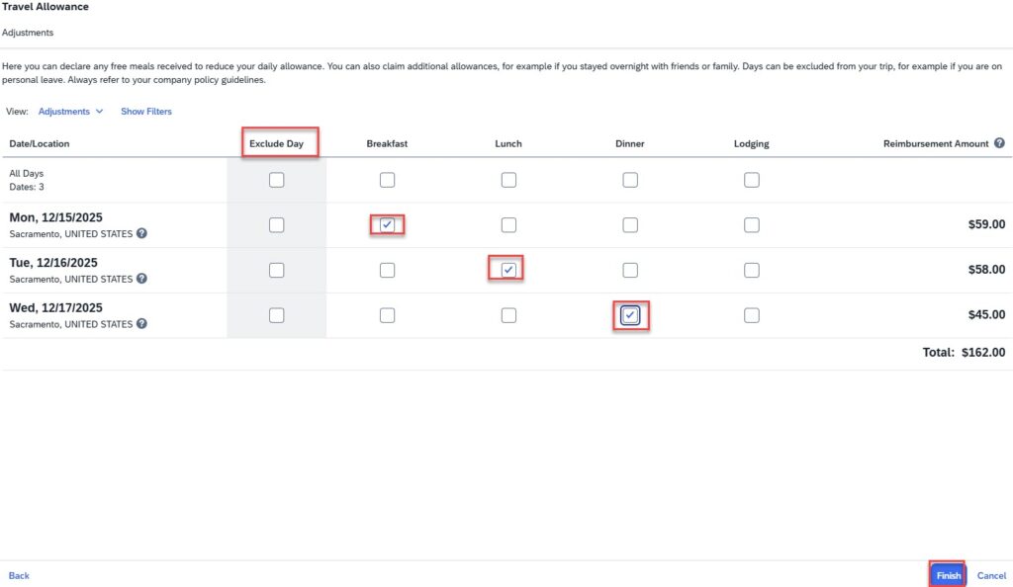Screen dimensions: 1013x587
Task: Click the Back link
Action: (19, 575)
